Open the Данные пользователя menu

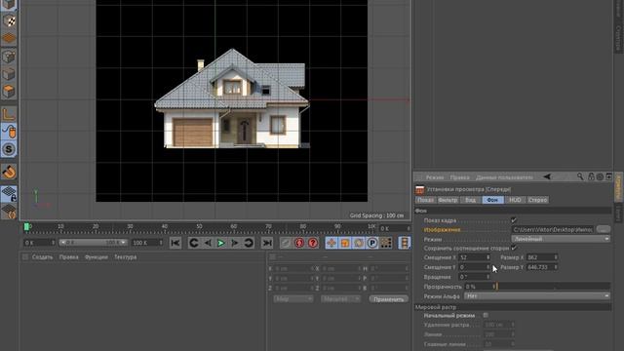click(504, 177)
